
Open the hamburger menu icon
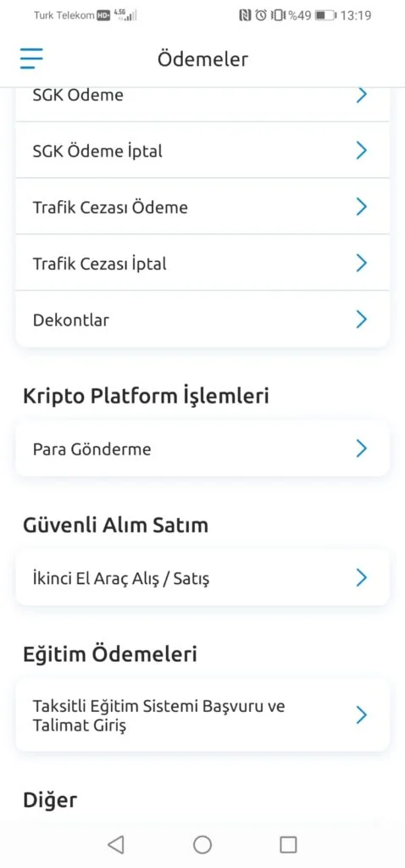pyautogui.click(x=31, y=58)
